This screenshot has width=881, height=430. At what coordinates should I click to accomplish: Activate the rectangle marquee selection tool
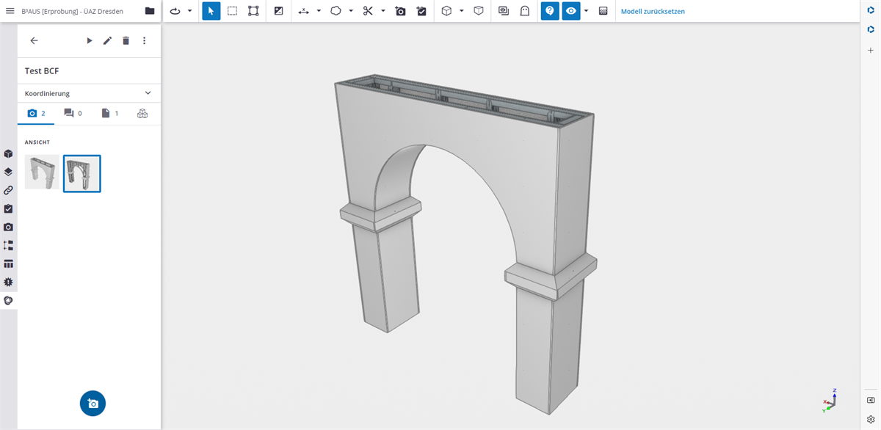(x=232, y=11)
